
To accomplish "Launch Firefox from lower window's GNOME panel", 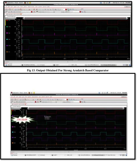I will [29, 93].
